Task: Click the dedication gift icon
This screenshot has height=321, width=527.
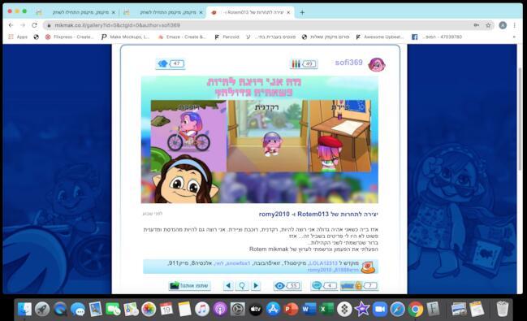Action: click(x=368, y=267)
